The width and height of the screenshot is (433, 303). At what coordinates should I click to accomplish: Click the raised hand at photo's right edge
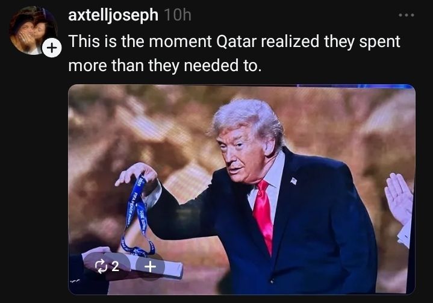[399, 198]
